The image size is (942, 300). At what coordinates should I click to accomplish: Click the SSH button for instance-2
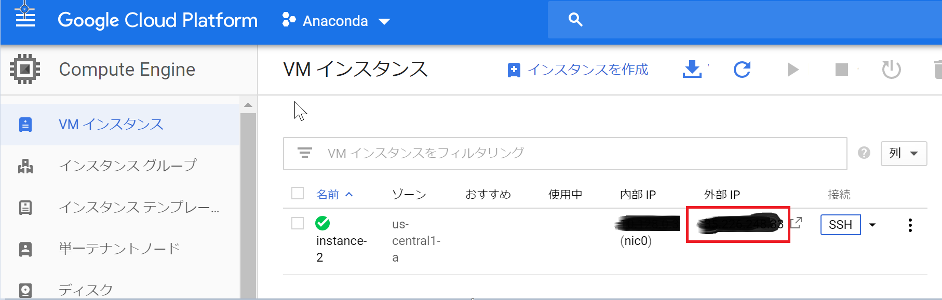(840, 225)
